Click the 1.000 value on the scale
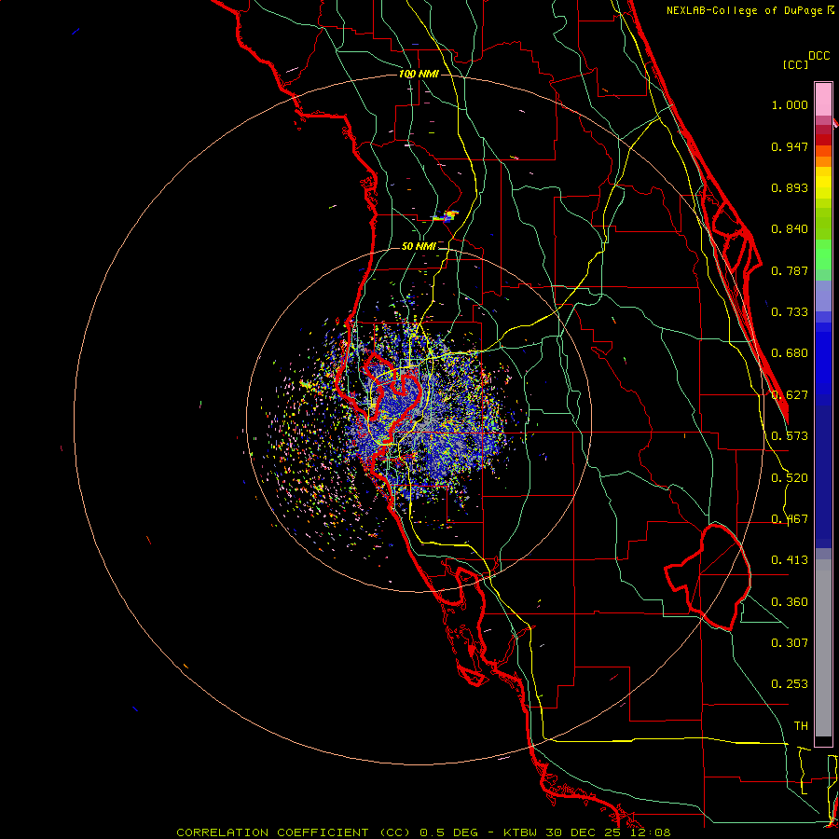 tap(790, 104)
